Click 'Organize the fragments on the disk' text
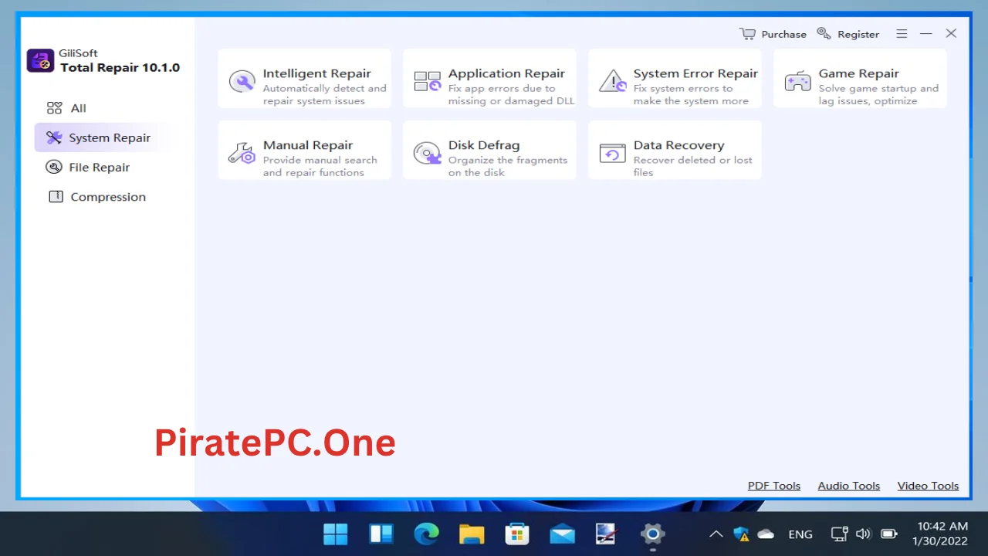 point(508,166)
